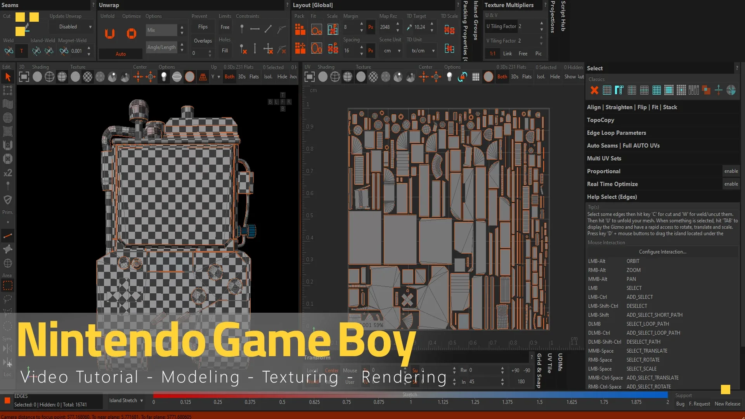Select the Edit arrow tool in the left sidebar
745x419 pixels.
8,77
